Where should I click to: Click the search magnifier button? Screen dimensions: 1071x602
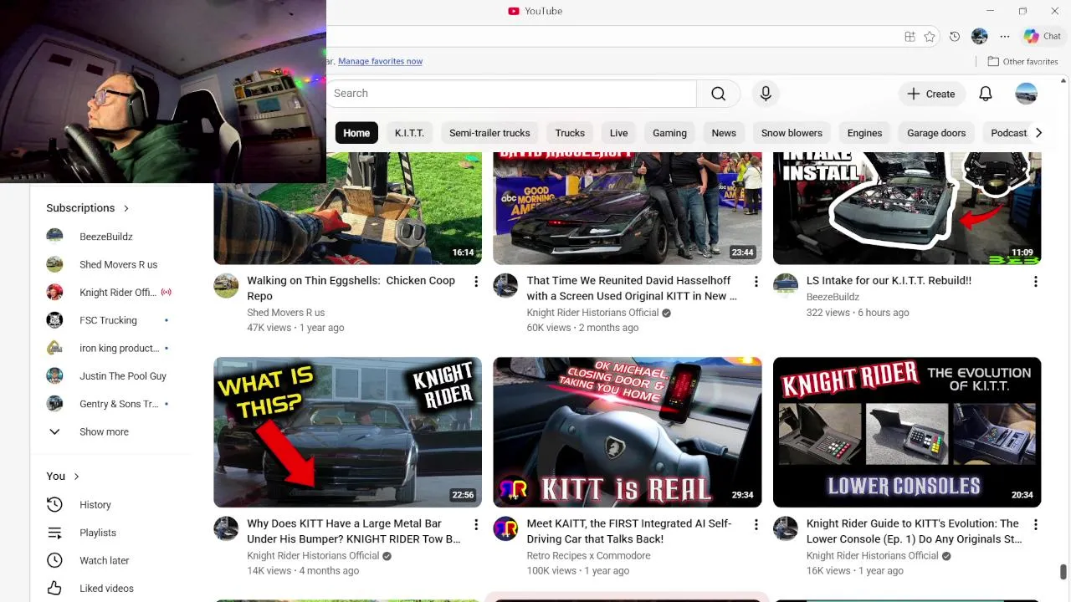click(718, 94)
